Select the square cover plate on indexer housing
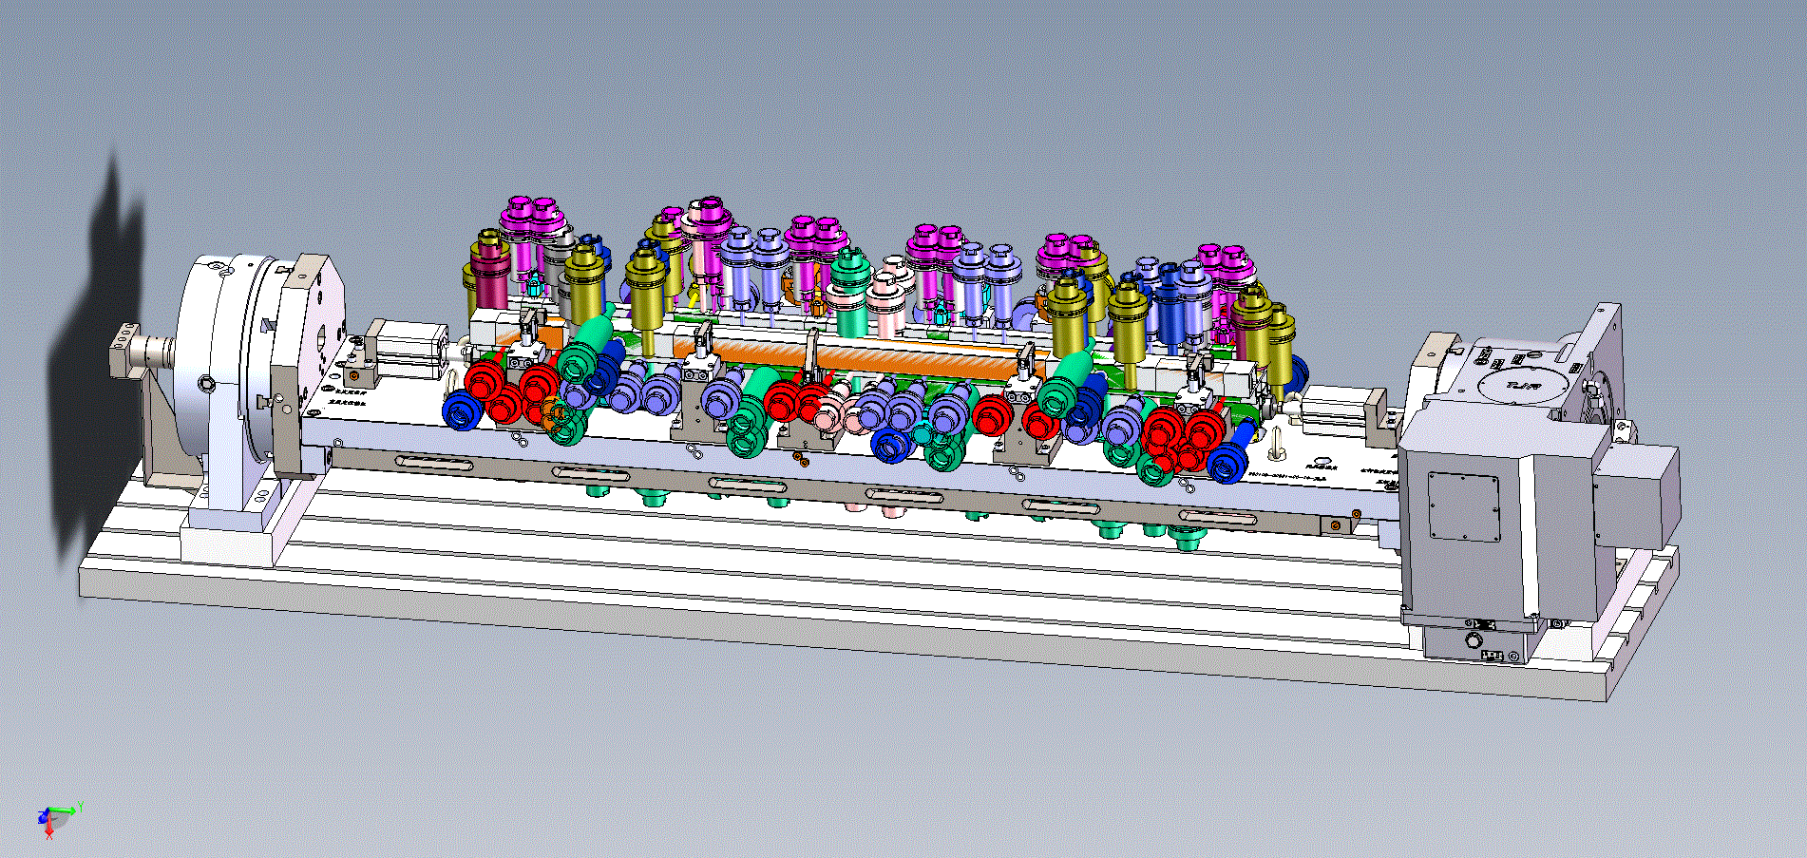This screenshot has height=858, width=1807. coord(1464,506)
